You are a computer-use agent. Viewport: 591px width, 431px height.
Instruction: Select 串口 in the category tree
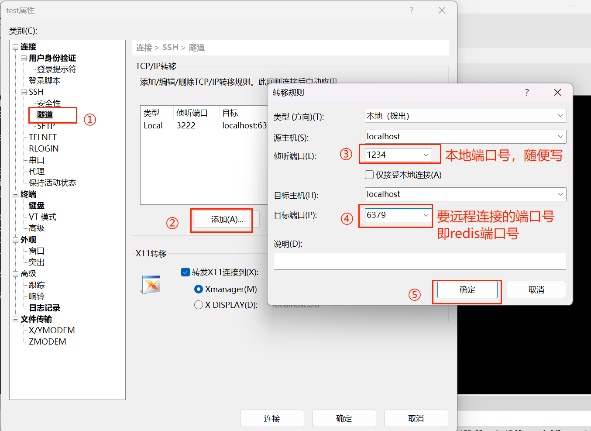(37, 160)
